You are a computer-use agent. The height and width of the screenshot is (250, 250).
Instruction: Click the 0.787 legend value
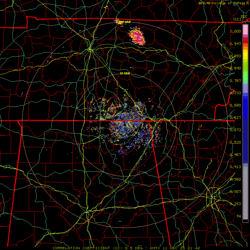point(235,81)
